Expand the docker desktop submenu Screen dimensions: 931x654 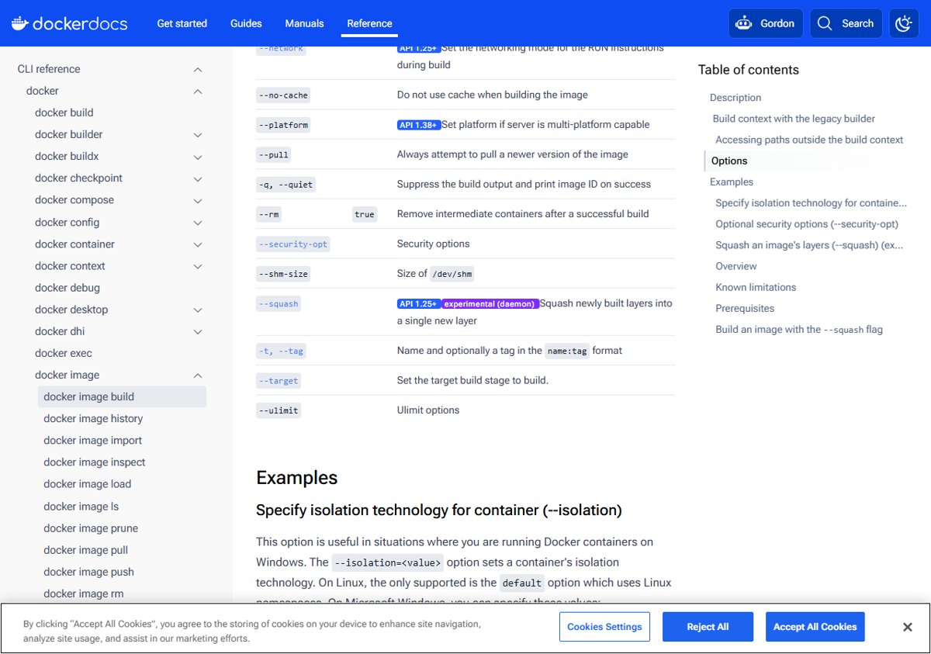(198, 310)
